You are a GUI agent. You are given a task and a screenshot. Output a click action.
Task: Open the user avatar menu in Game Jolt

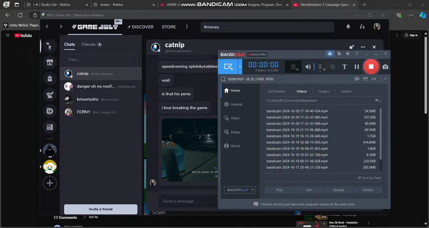[377, 27]
